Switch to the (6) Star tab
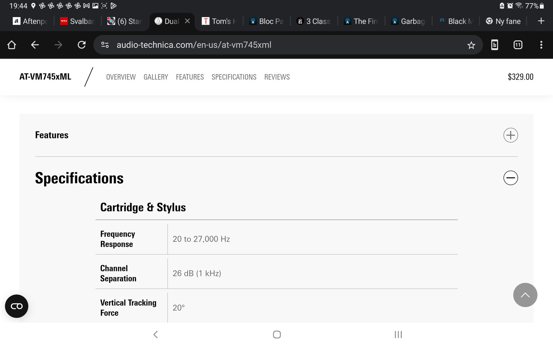Screen dimensions: 553x346 (124, 21)
